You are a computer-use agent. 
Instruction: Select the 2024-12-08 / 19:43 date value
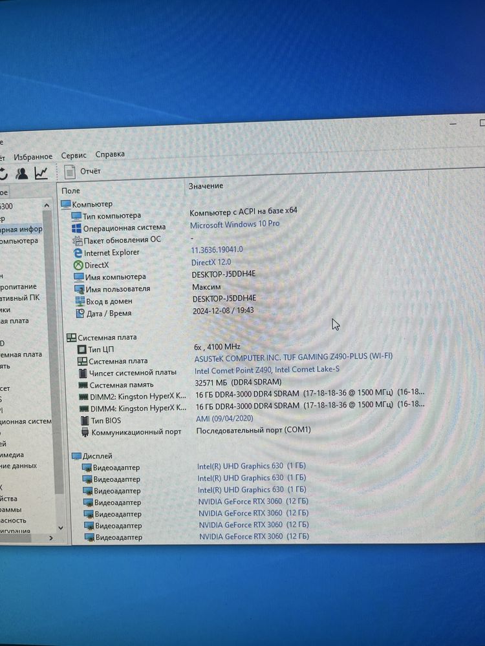coord(223,311)
